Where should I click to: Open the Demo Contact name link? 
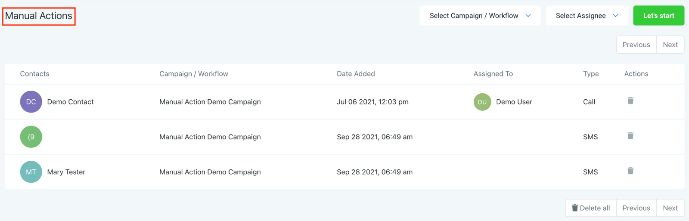(70, 102)
